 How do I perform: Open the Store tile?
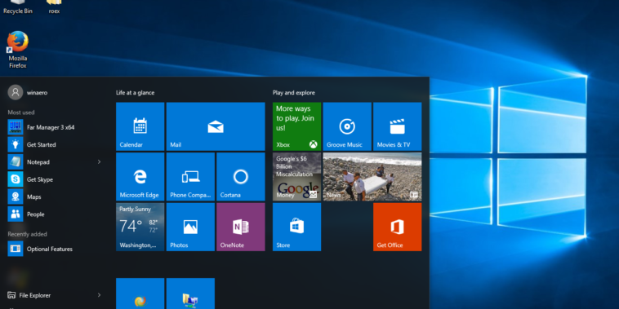[x=297, y=227]
